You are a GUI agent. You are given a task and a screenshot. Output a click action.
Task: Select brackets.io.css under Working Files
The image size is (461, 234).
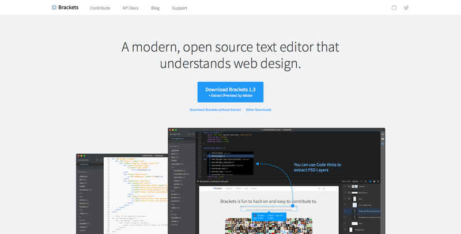[177, 138]
